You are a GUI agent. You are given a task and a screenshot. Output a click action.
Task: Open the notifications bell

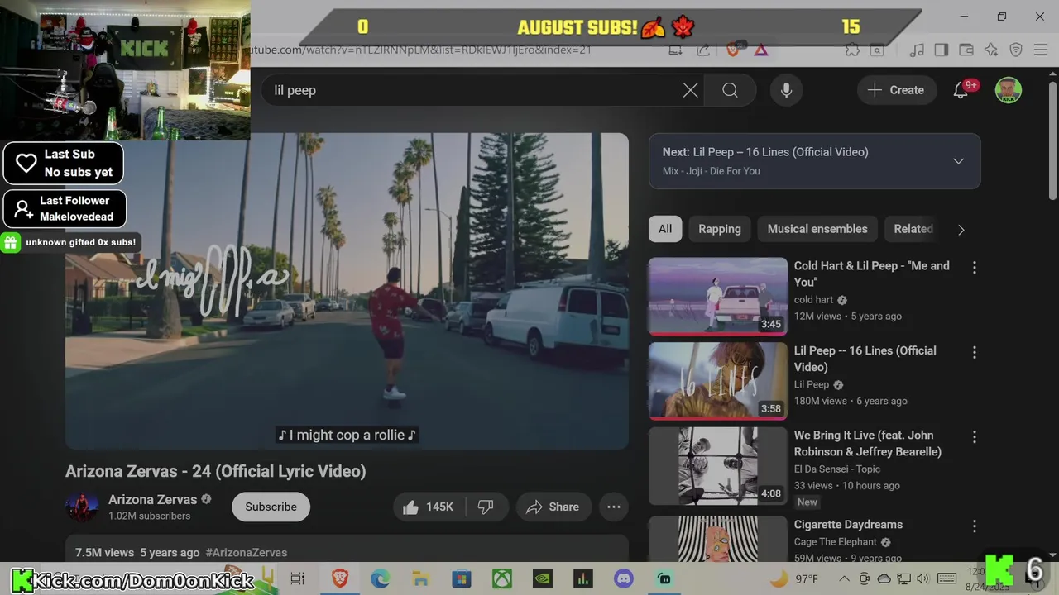pyautogui.click(x=961, y=90)
